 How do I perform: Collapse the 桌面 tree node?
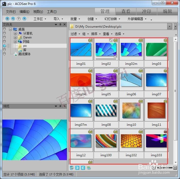(10, 29)
